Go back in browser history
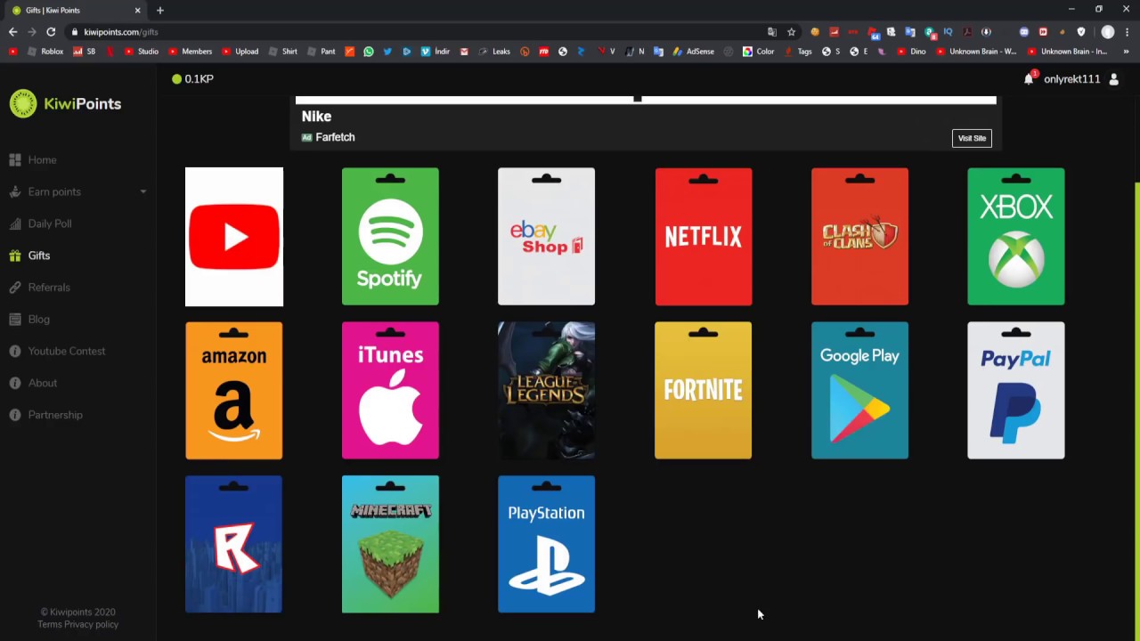1140x641 pixels. pos(12,32)
